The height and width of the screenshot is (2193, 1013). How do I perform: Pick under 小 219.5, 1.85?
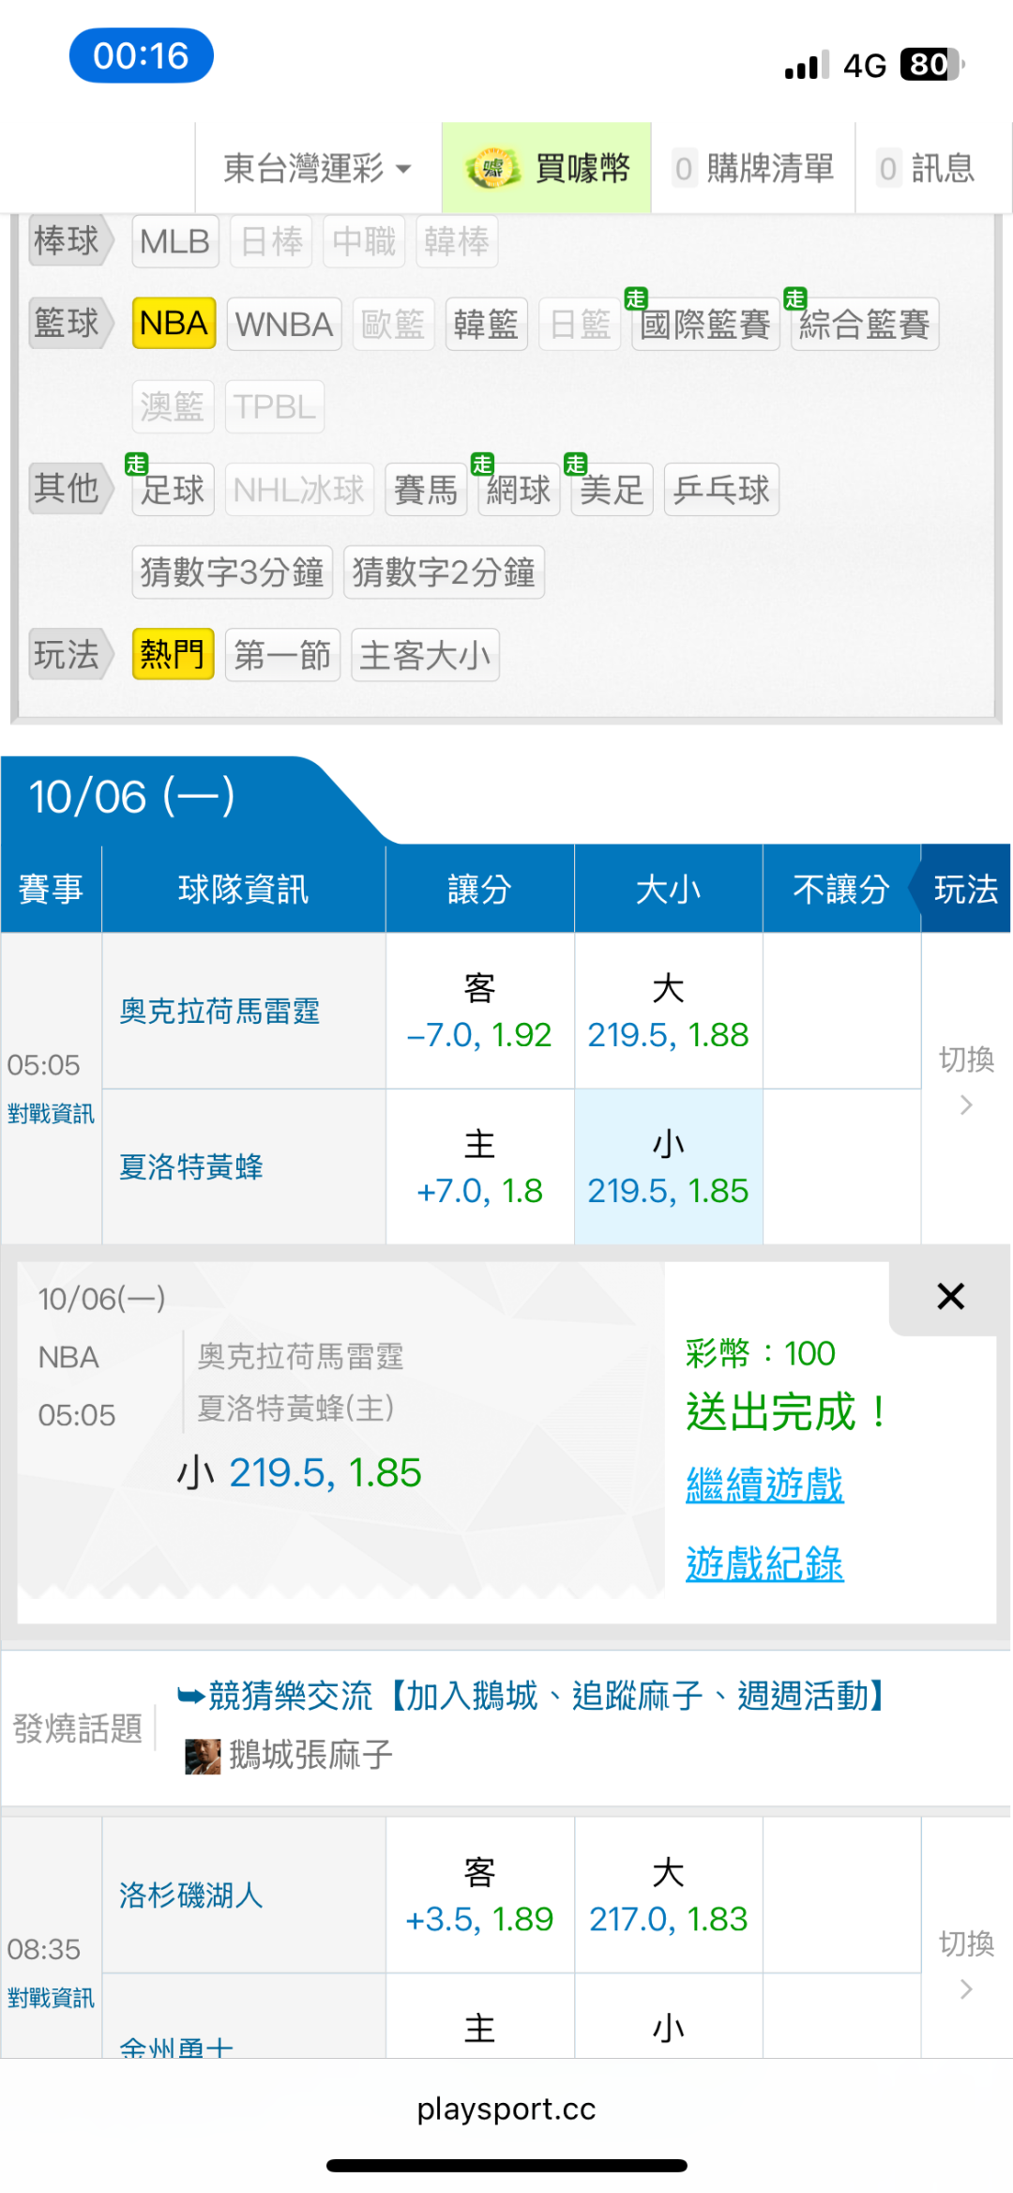point(668,1166)
